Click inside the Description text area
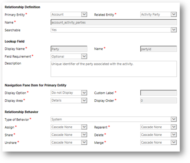 point(113,69)
